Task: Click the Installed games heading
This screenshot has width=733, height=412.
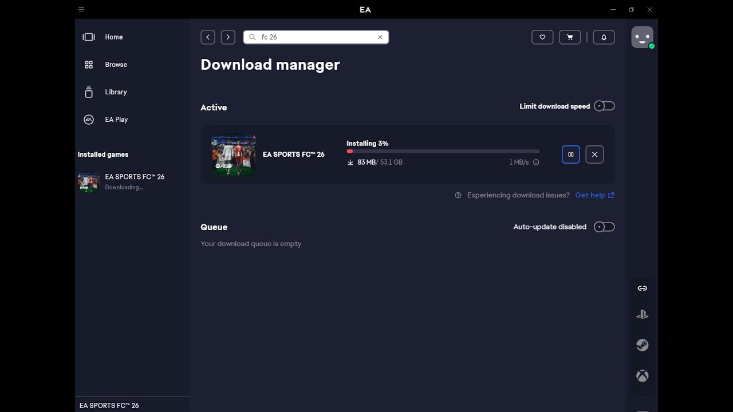Action: [x=103, y=154]
